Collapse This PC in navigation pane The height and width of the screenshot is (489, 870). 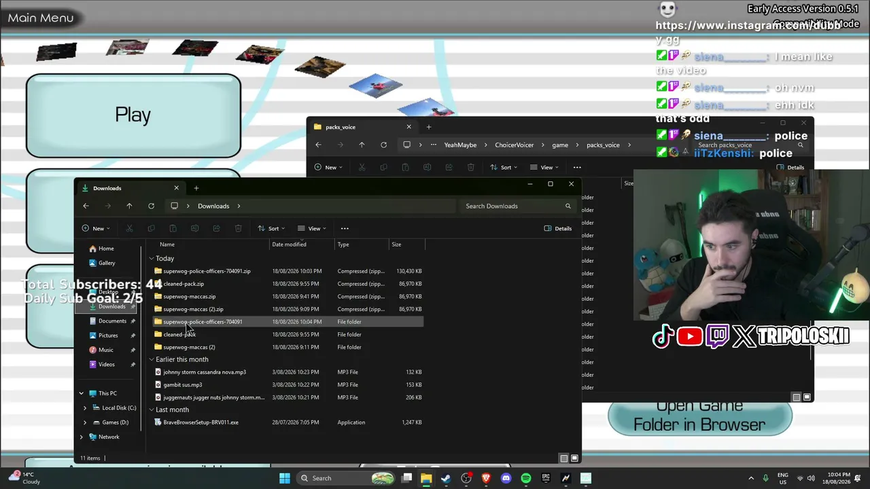pyautogui.click(x=82, y=393)
